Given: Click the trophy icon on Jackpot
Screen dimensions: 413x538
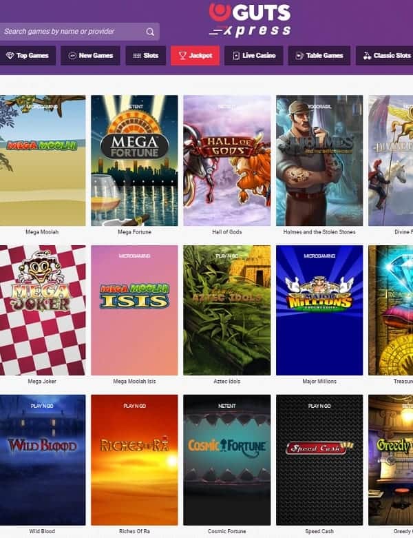Looking at the screenshot, I should pos(182,56).
